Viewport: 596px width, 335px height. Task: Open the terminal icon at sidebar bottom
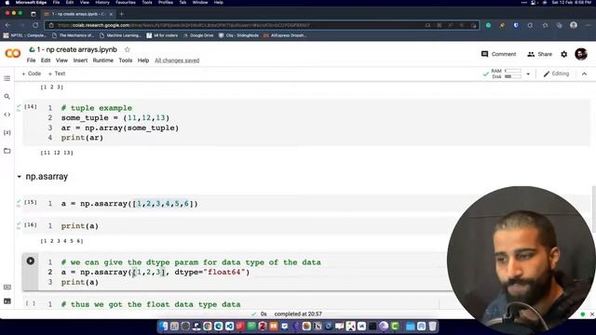7,301
